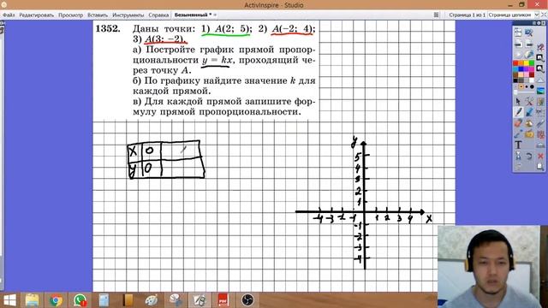
Task: Click the toolbox close button
Action: [x=544, y=23]
